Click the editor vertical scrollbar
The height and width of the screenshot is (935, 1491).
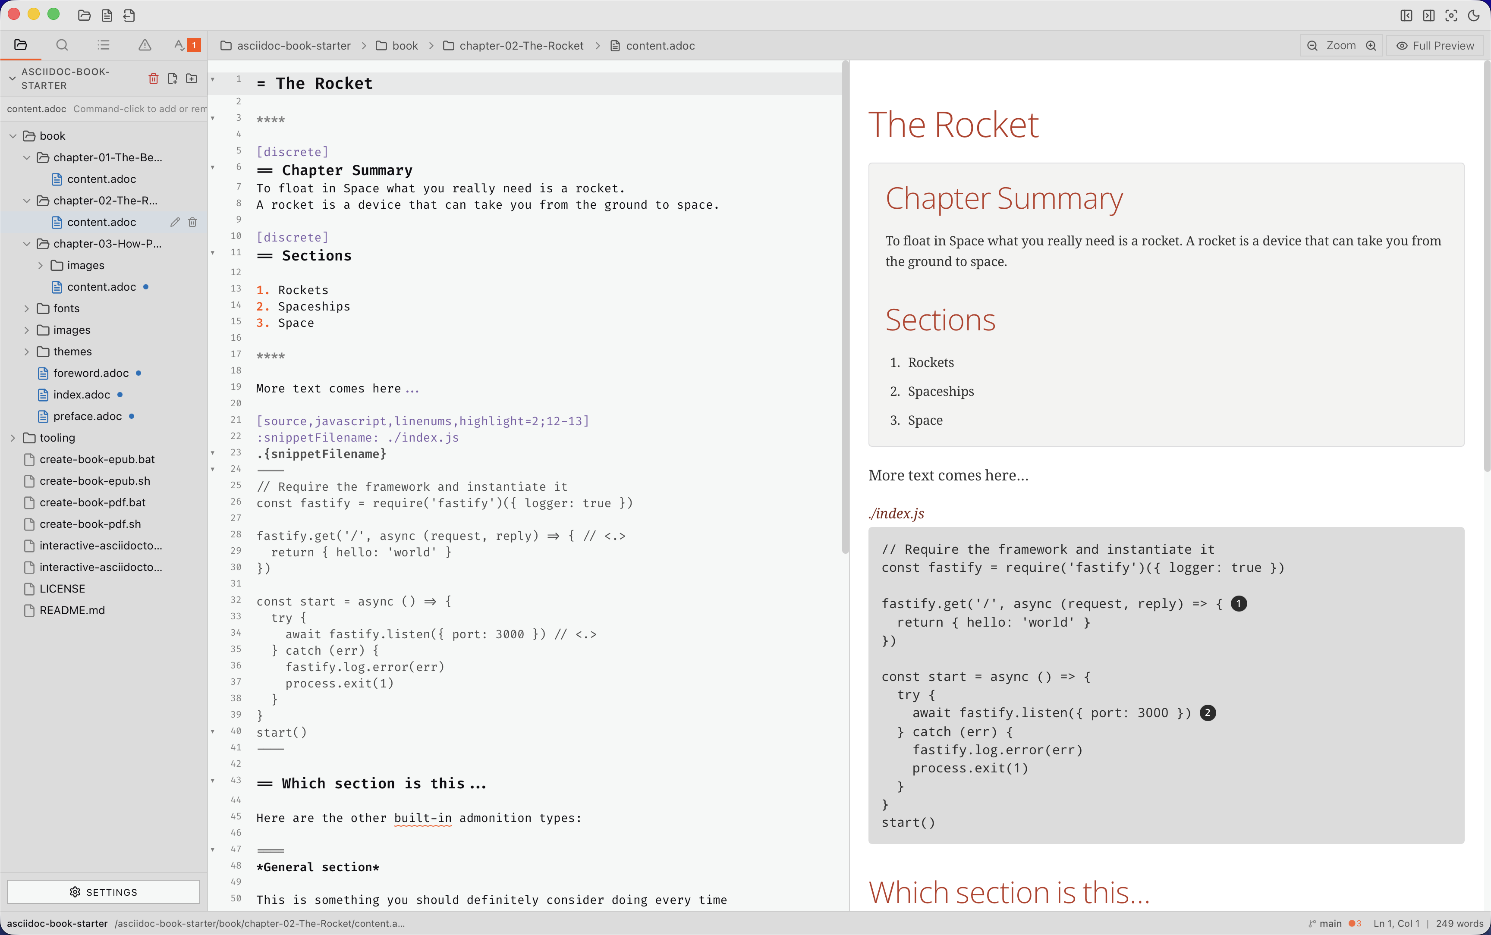(845, 307)
